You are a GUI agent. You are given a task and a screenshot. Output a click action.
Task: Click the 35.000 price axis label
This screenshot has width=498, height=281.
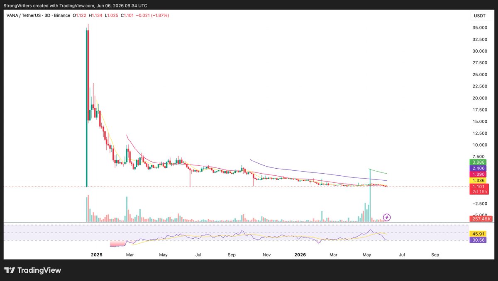point(480,28)
